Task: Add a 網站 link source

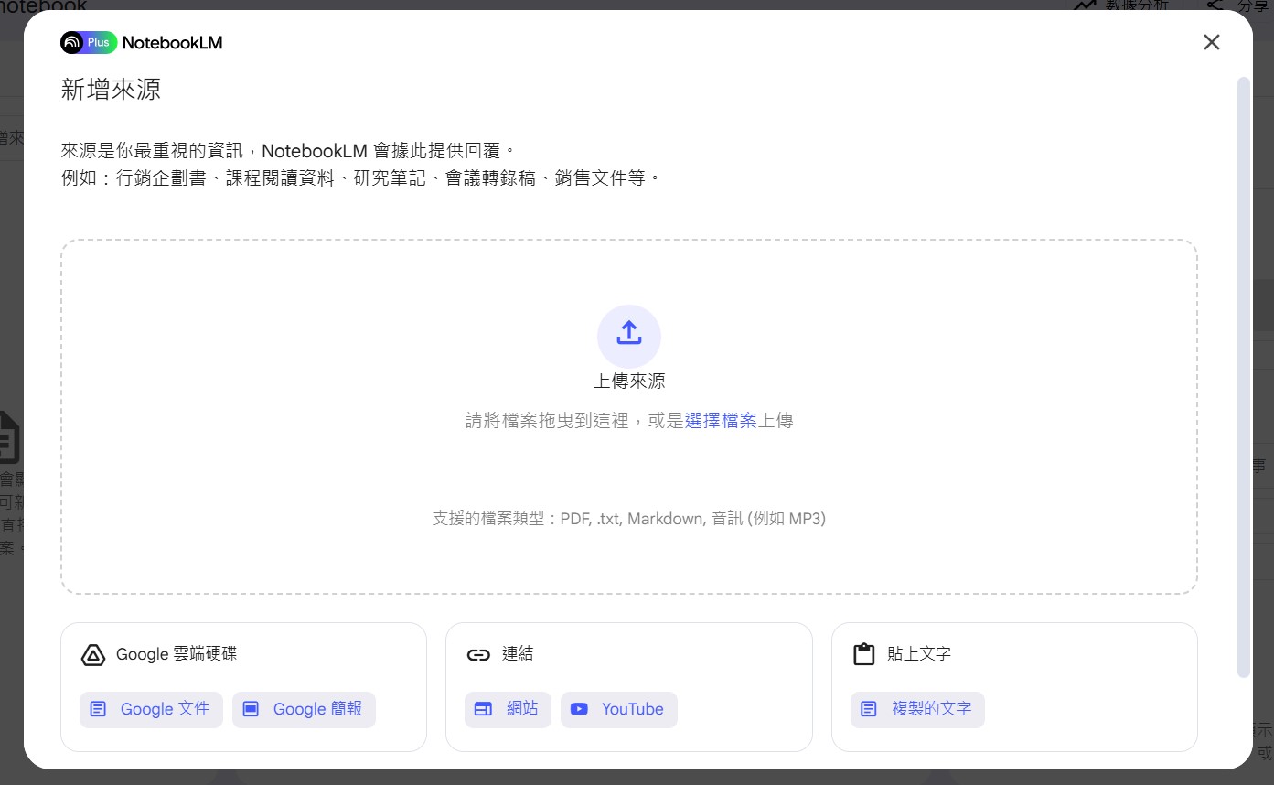Action: [508, 709]
